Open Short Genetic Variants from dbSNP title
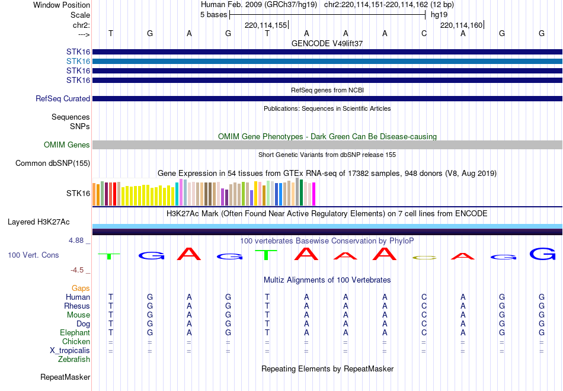This screenshot has height=391, width=563. [x=327, y=155]
